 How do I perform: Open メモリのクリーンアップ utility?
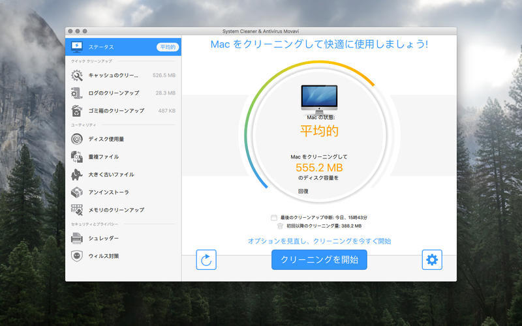tap(123, 210)
